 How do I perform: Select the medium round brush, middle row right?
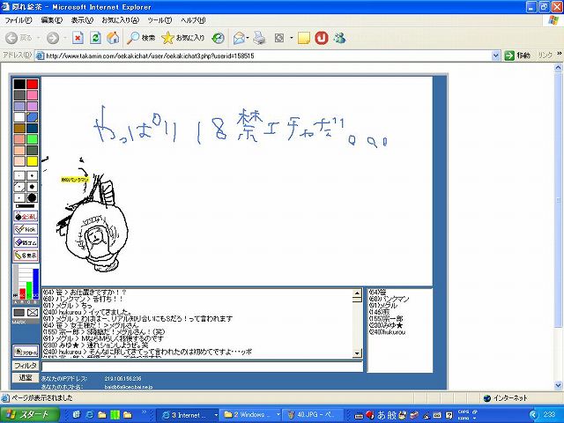[32, 187]
